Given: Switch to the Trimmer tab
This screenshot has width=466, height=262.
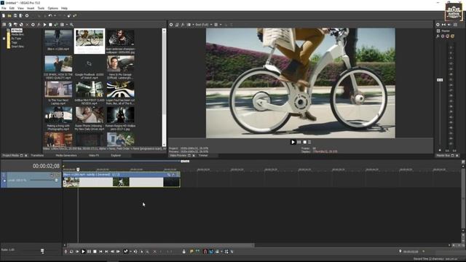Looking at the screenshot, I should [203, 155].
